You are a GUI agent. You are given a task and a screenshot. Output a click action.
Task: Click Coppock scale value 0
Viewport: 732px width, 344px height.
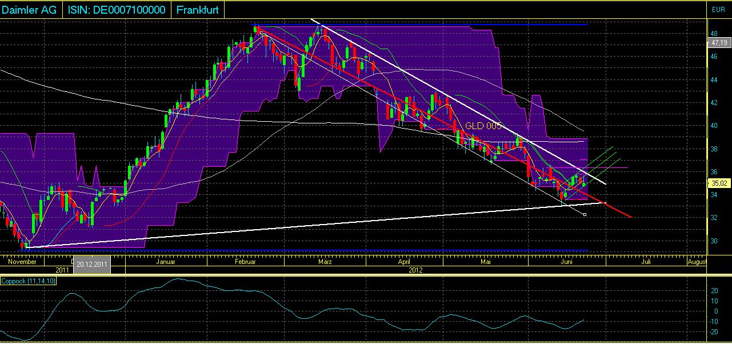pos(716,311)
